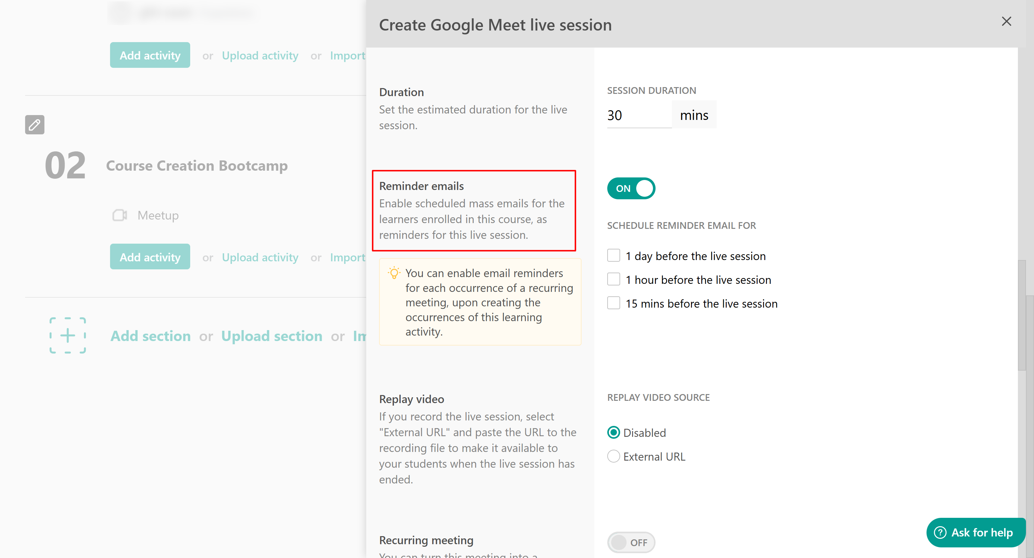Click the Add section link
This screenshot has height=558, width=1034.
(150, 336)
